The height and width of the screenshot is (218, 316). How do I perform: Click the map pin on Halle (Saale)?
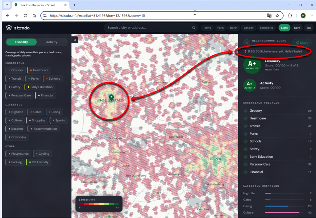(x=111, y=99)
